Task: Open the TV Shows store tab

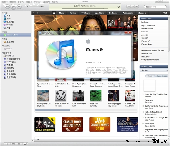Action: coord(85,13)
